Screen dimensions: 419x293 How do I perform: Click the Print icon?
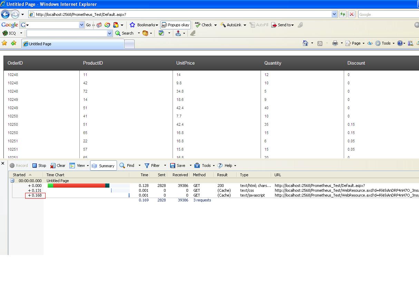(335, 43)
